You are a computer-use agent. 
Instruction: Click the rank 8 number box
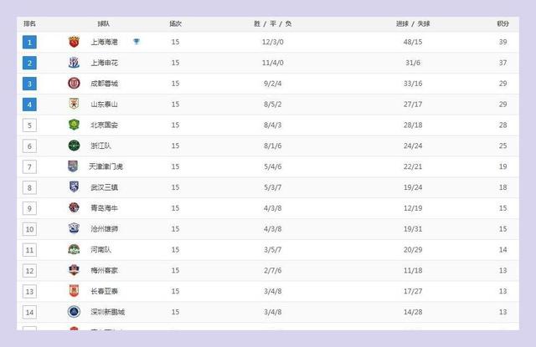29,187
